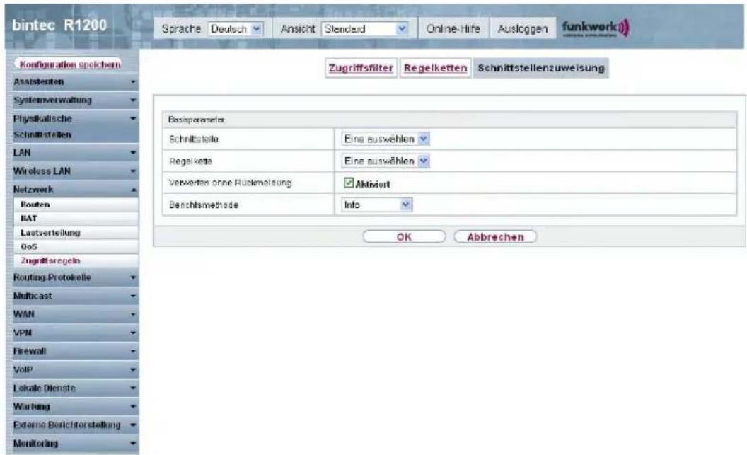Open the Zugriffsregeln submenu item
Viewport: 747px width, 455px height.
click(76, 260)
